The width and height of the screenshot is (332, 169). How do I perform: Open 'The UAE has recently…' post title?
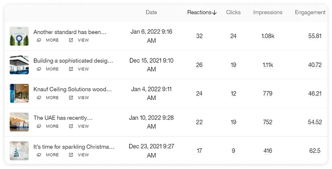click(x=63, y=118)
